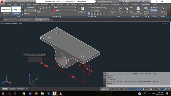The width and height of the screenshot is (171, 96).
Task: Click the command line input field
Action: 138,86
